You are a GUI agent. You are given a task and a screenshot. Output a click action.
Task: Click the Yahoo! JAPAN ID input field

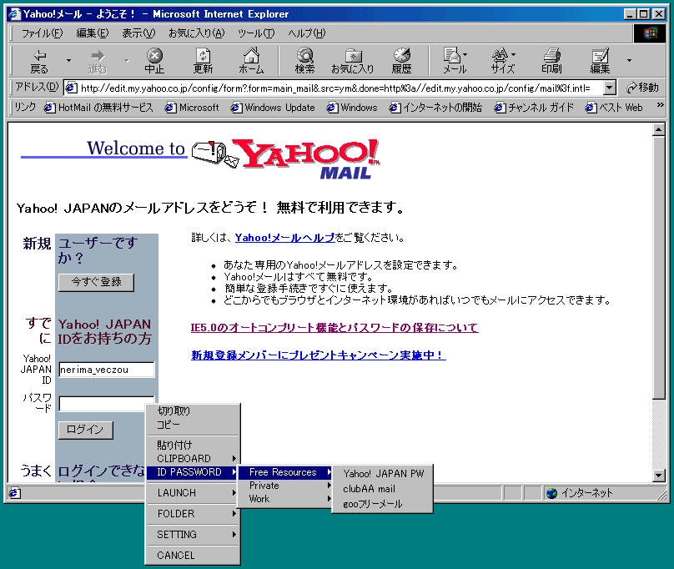[107, 370]
